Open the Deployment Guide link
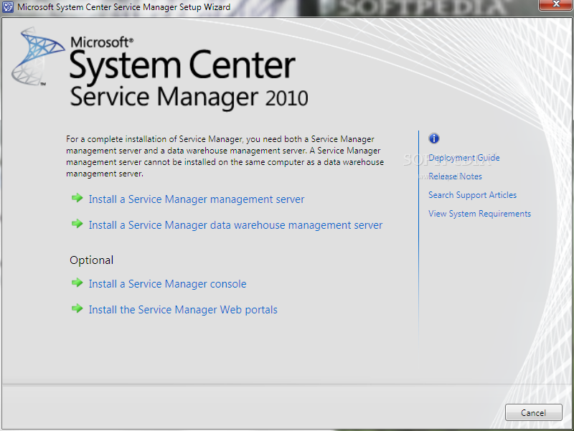This screenshot has width=574, height=431. tap(464, 158)
